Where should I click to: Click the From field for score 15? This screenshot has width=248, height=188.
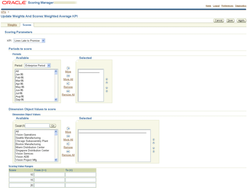point(49,180)
